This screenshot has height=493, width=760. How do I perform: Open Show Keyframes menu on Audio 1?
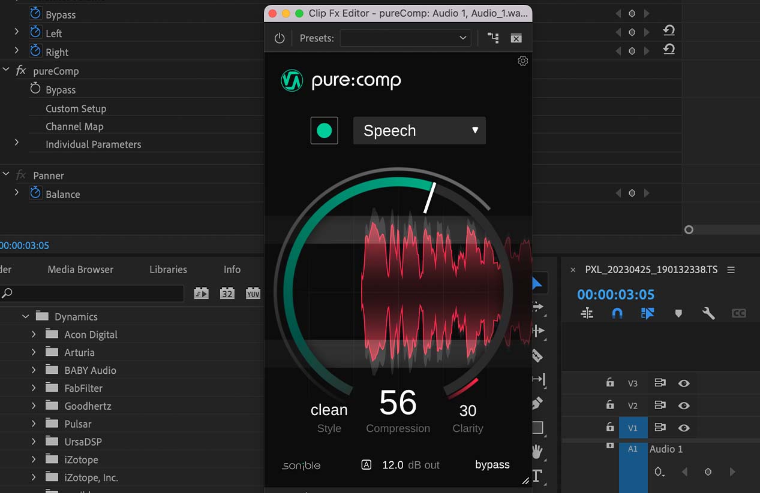tap(660, 472)
